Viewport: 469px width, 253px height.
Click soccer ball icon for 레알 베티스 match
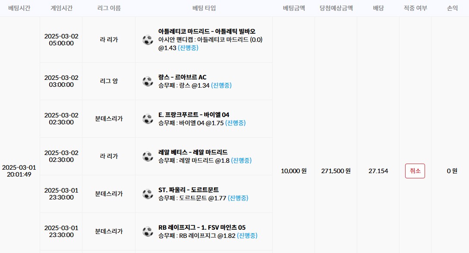(148, 156)
